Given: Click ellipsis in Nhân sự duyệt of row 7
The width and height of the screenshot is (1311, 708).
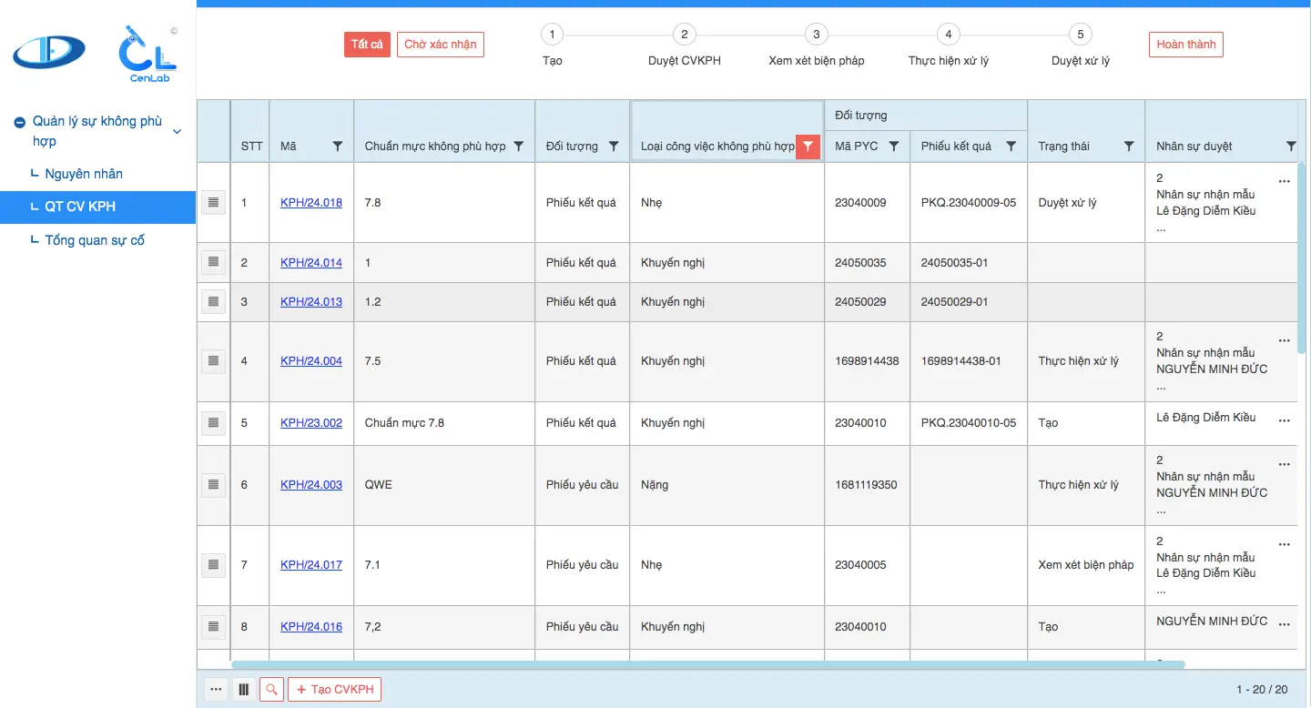Looking at the screenshot, I should (x=1285, y=544).
